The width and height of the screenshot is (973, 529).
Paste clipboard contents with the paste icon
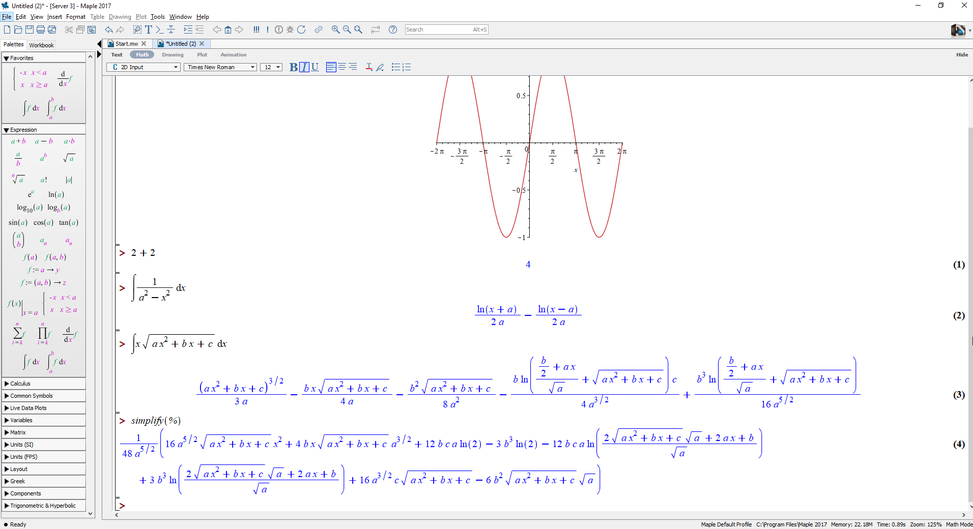click(92, 30)
